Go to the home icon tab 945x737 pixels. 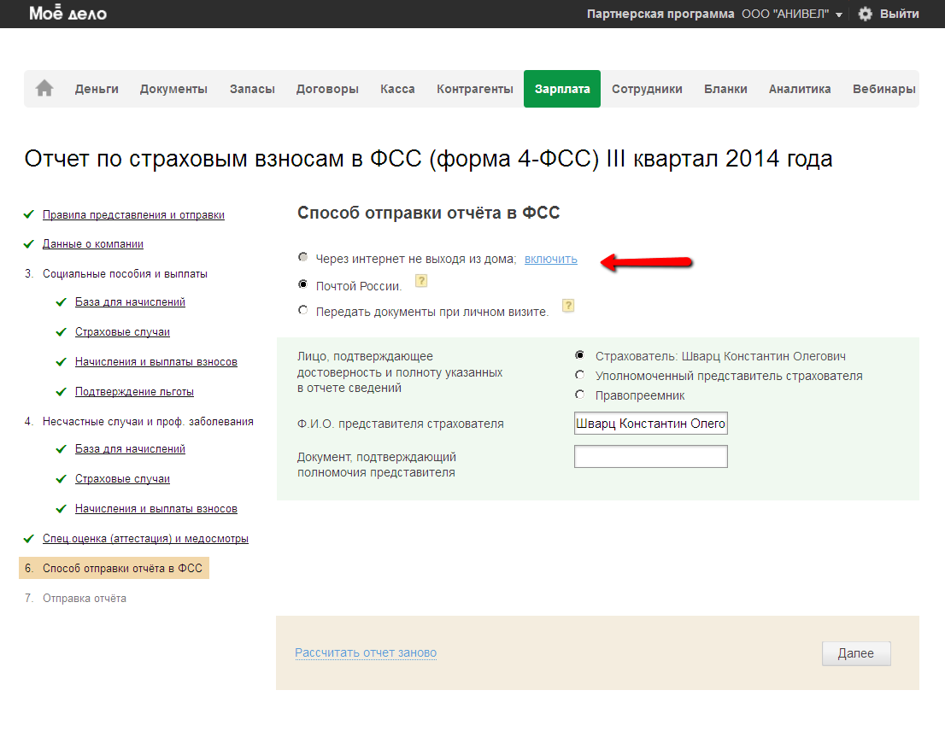pos(44,89)
